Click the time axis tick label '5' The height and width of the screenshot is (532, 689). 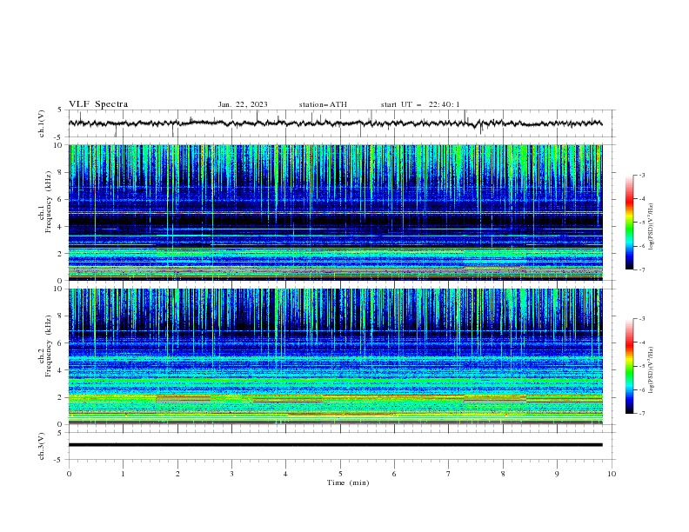click(x=340, y=474)
